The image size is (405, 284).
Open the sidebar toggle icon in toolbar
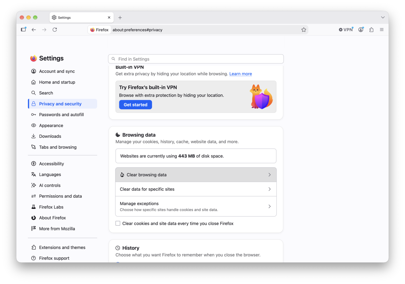(x=23, y=29)
